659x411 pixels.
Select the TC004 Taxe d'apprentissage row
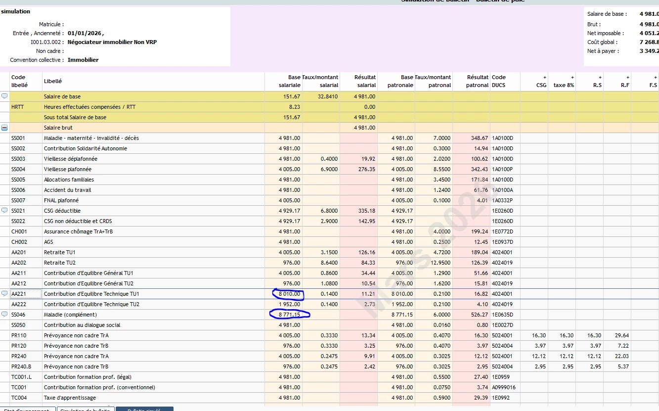pos(70,398)
